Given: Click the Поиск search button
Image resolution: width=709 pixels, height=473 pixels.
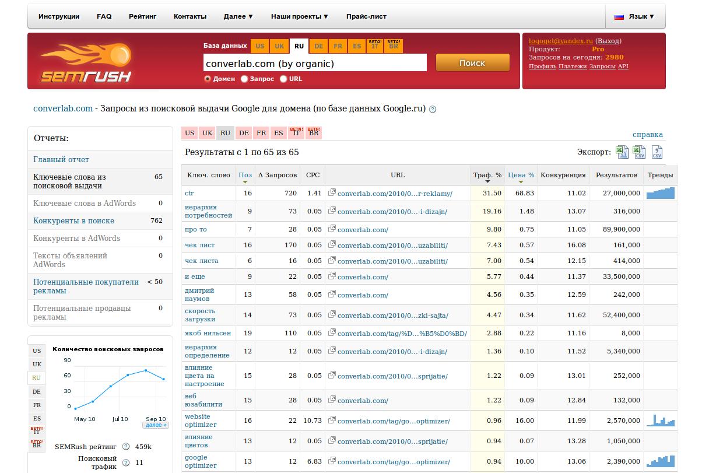Looking at the screenshot, I should pos(472,63).
